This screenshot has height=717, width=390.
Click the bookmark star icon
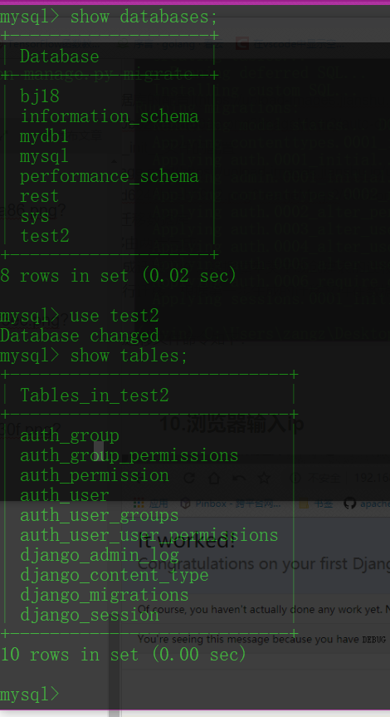tap(264, 479)
